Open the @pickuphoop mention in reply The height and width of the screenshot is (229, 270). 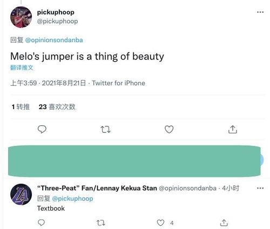(72, 199)
